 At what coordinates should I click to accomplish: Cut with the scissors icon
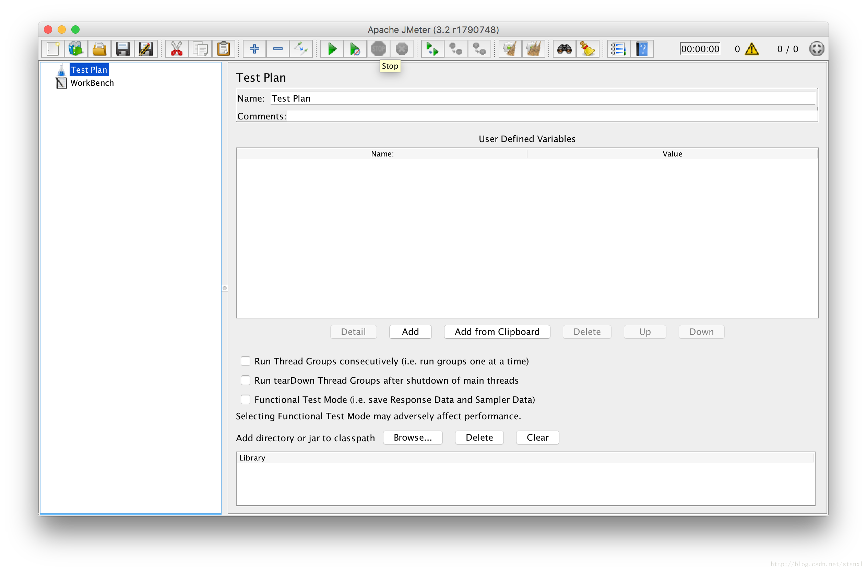(x=177, y=49)
